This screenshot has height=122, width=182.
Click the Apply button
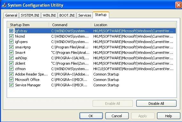pos(143,116)
